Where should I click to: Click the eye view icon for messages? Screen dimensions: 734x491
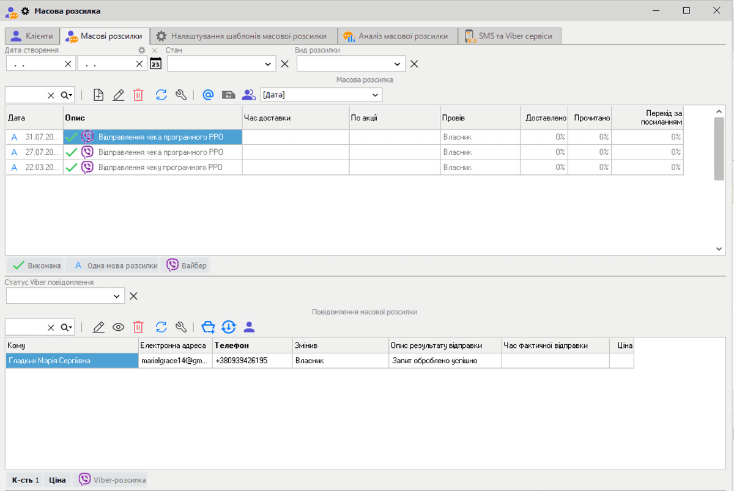click(118, 327)
